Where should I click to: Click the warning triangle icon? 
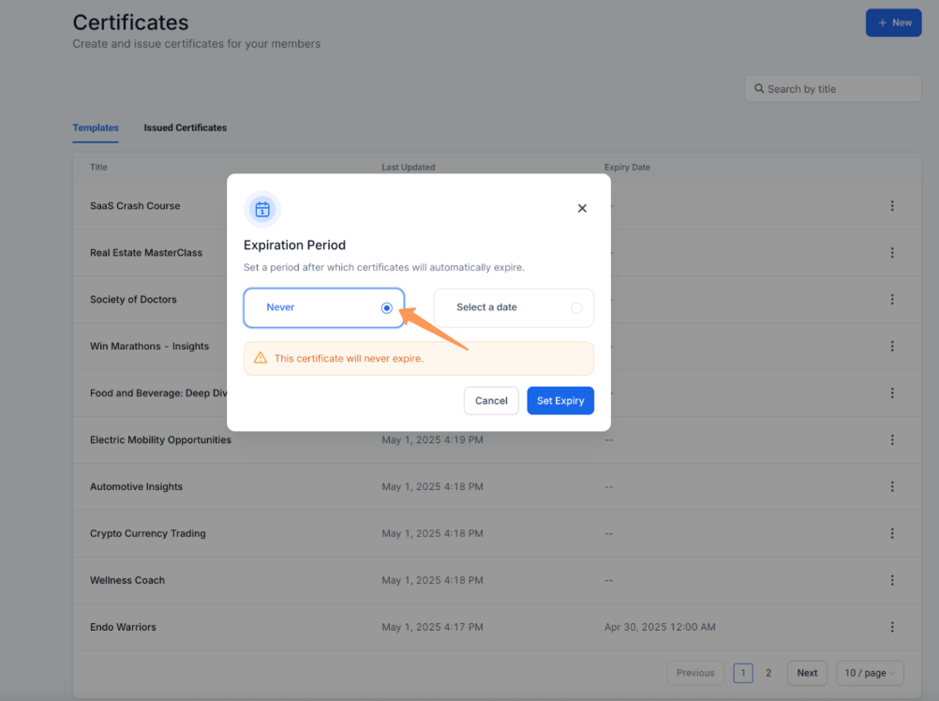pos(260,358)
